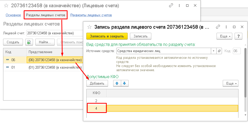Copy link icon in Лицевые счета window
Viewport: 248px width, 123px height.
(x=171, y=5)
